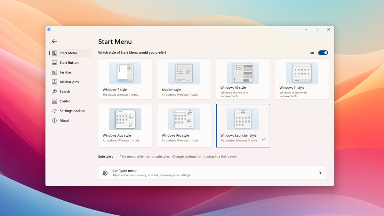Click the 'Windows App style' title text

117,136
